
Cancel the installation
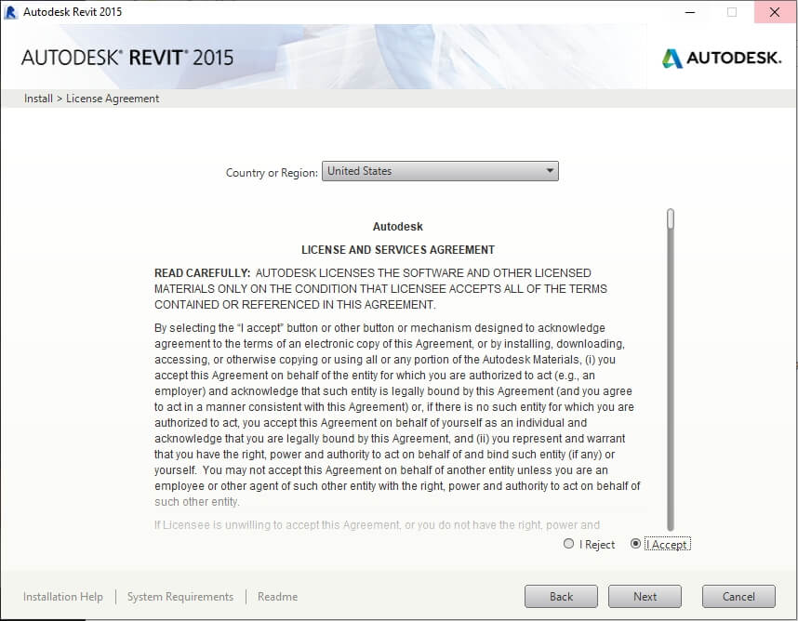coord(738,597)
